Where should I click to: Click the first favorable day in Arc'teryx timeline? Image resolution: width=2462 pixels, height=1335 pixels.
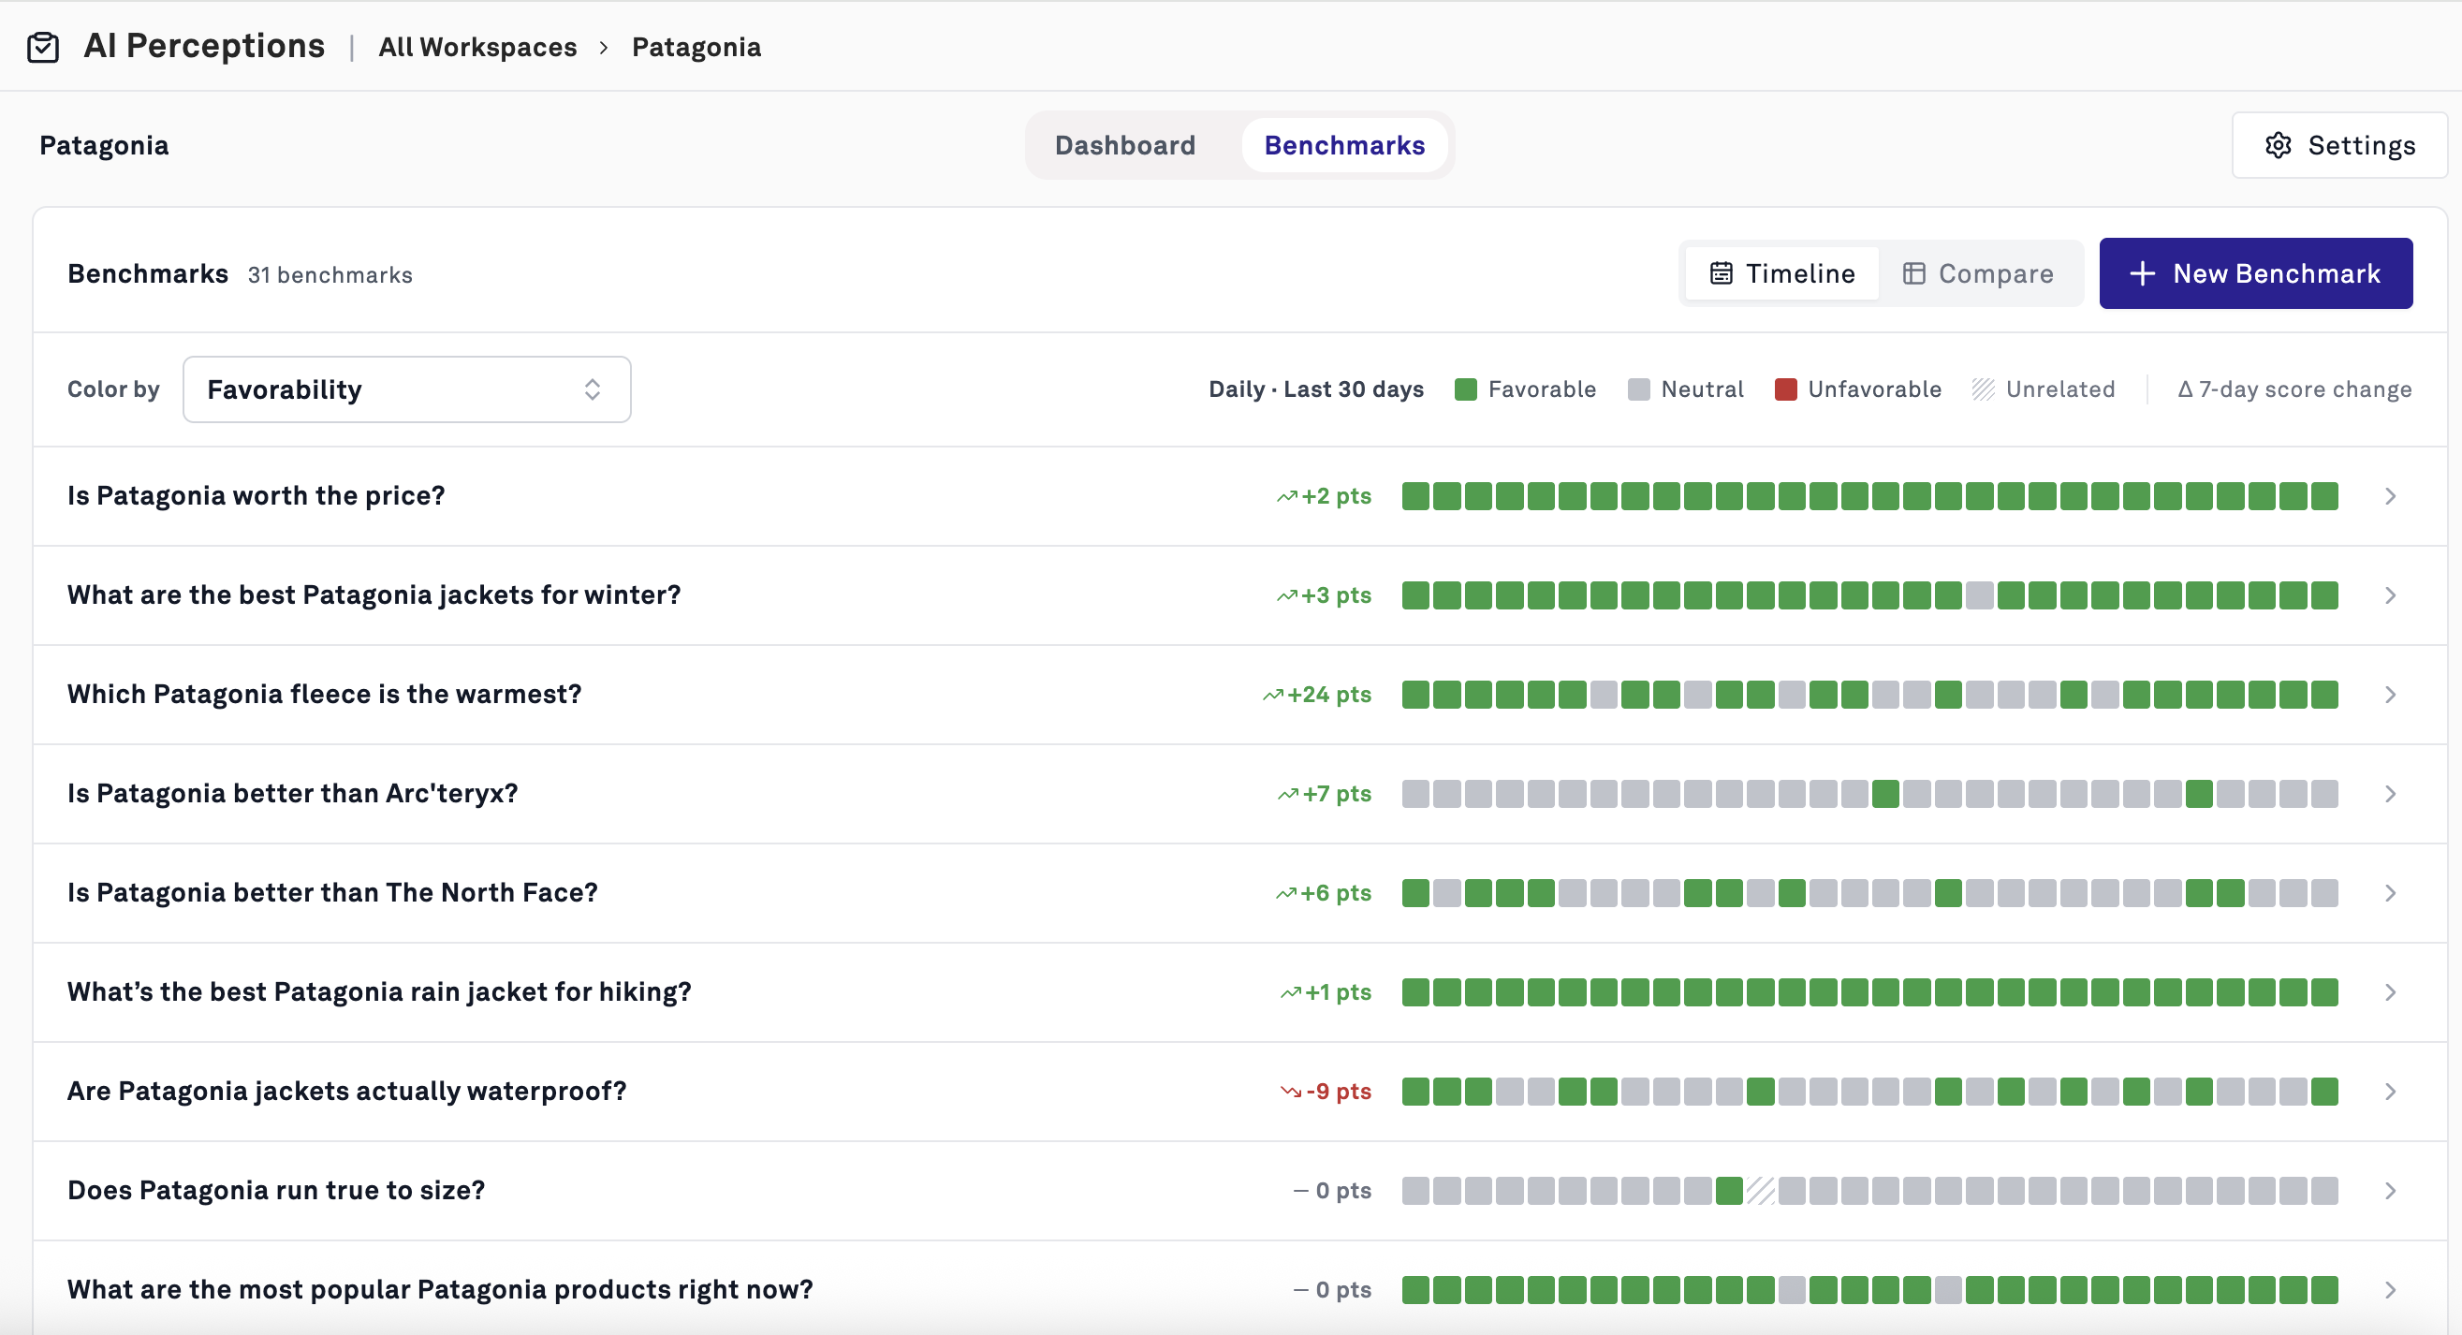1885,795
